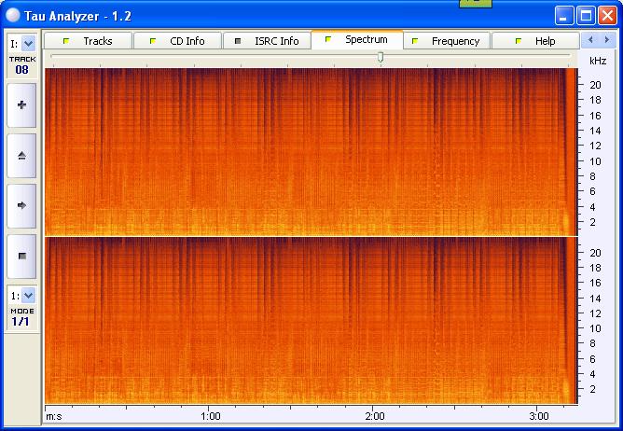Click the plus button in the left sidebar
623x431 pixels.
21,105
